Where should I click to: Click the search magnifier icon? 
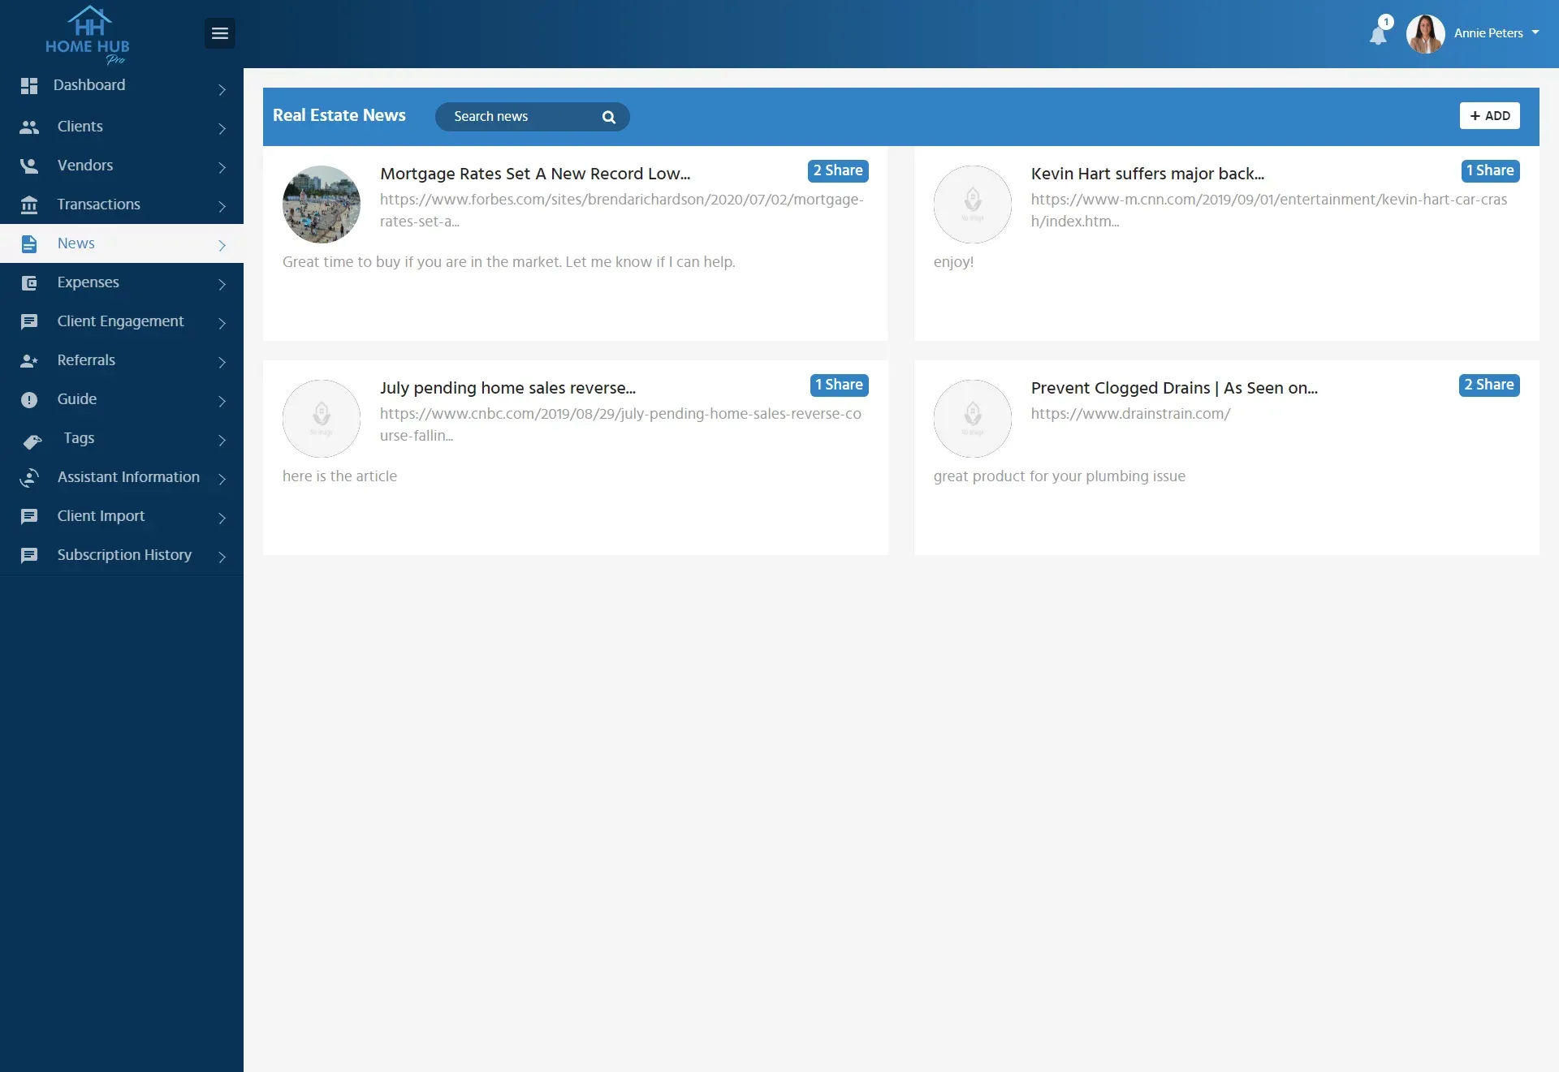609,117
